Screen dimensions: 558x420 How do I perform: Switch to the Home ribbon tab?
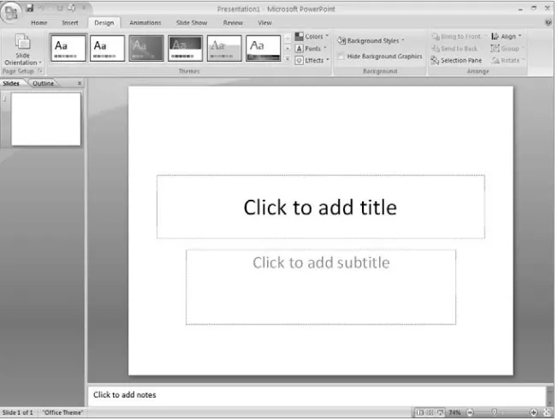(x=39, y=23)
